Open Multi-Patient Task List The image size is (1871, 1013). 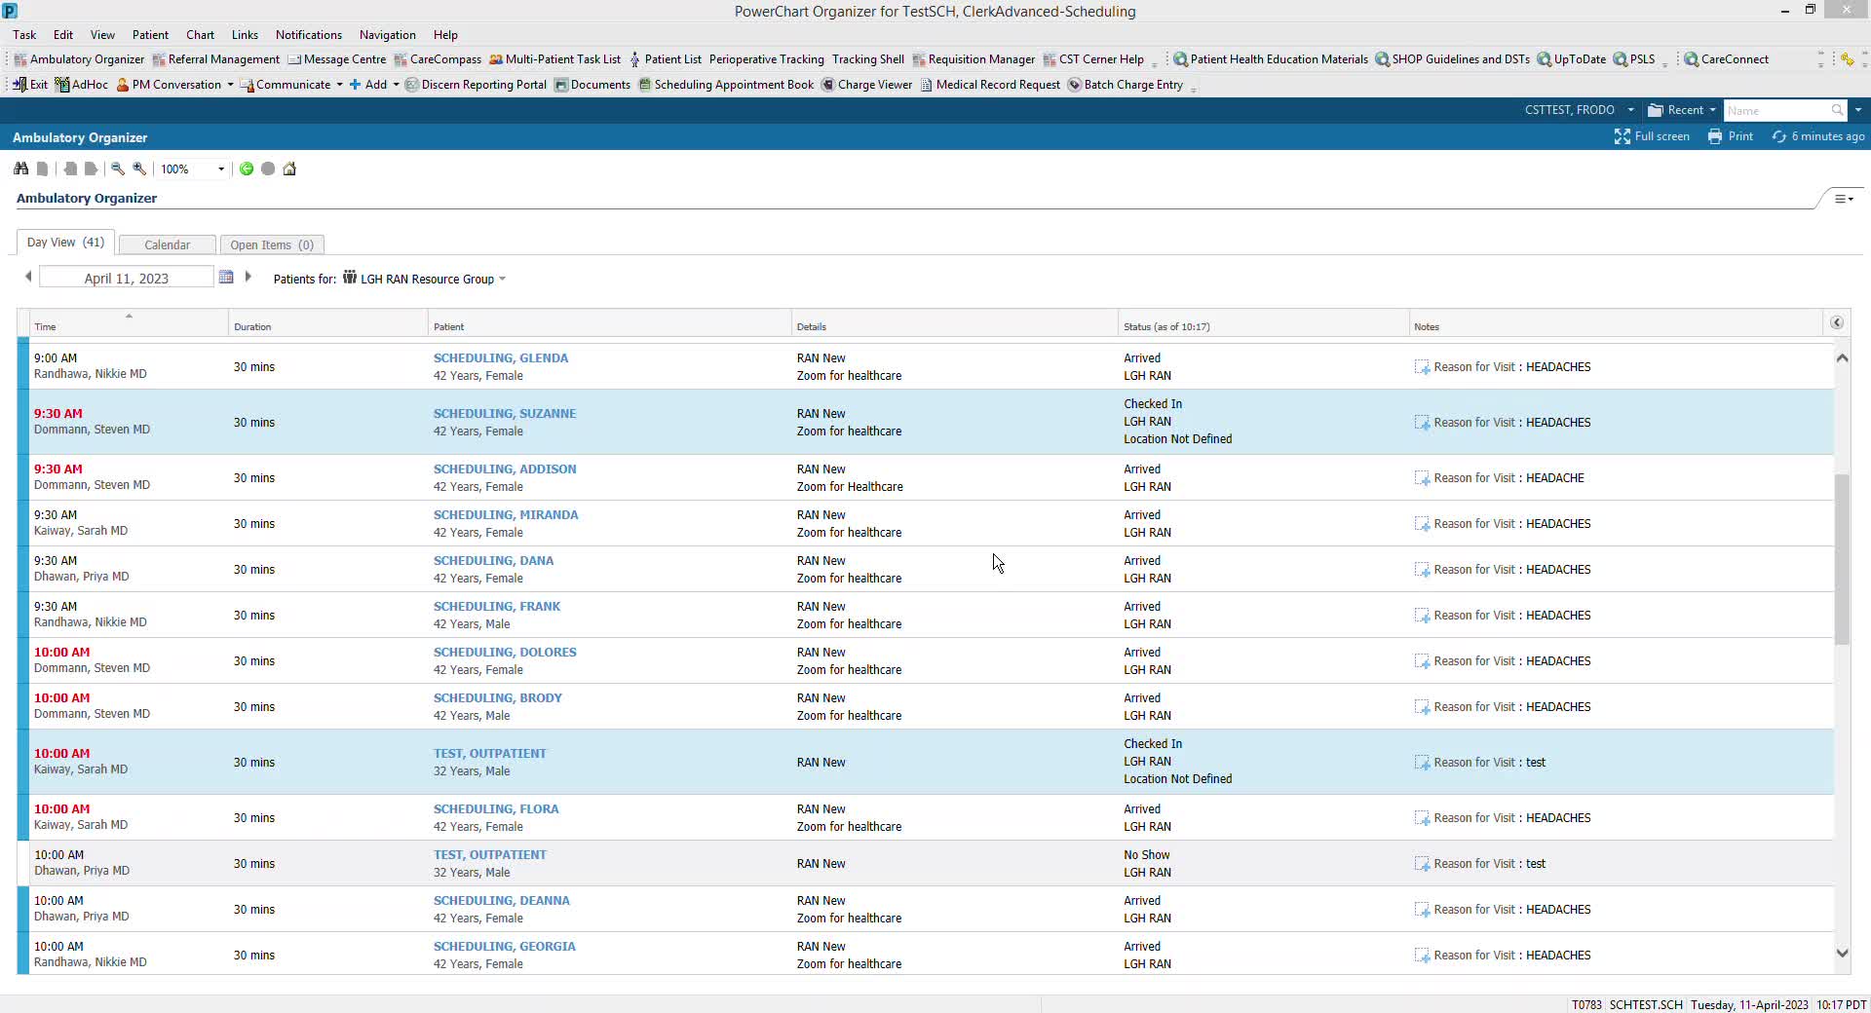(555, 59)
